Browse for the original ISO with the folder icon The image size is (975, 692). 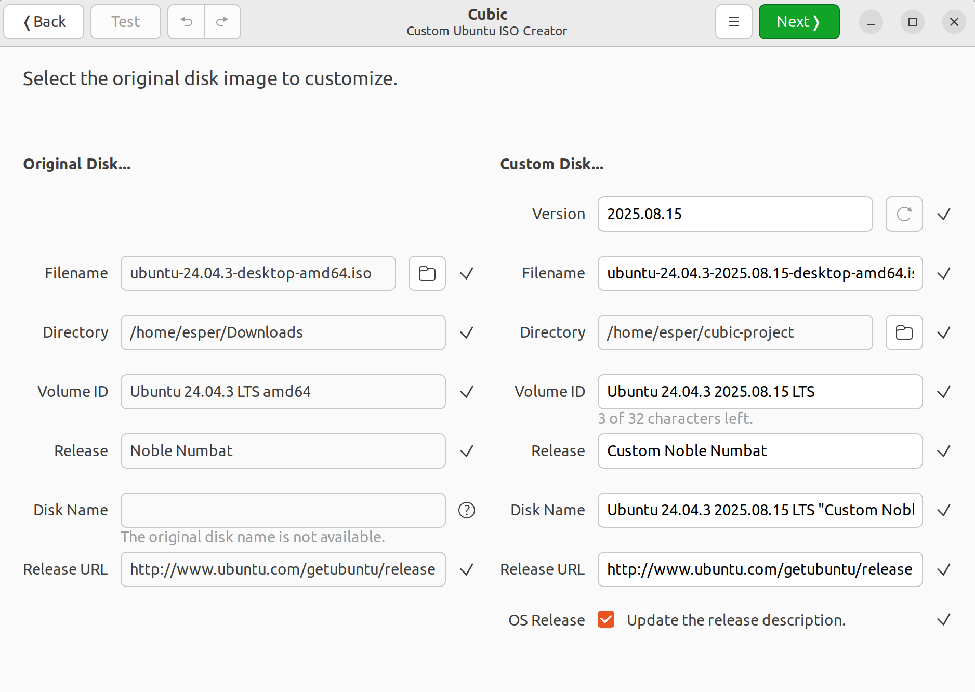coord(426,273)
